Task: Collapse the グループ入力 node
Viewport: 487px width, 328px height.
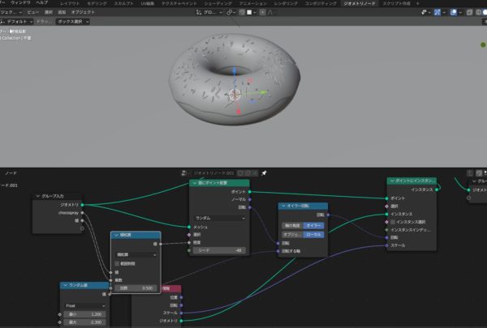Action: (38, 196)
